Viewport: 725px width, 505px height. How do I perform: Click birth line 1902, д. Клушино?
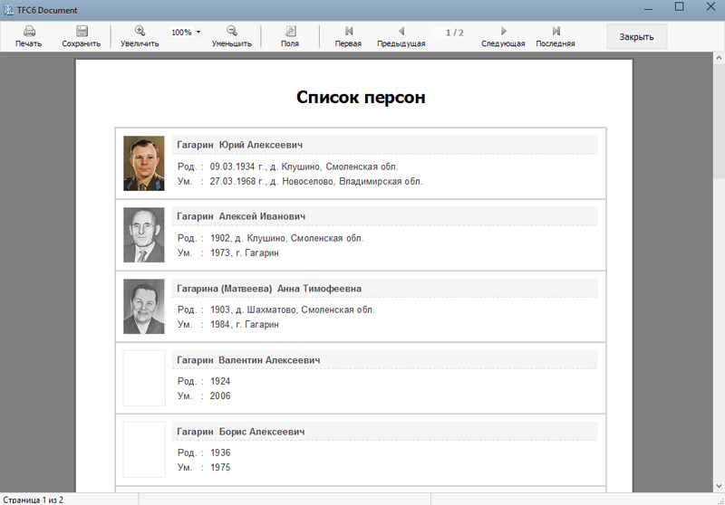(286, 238)
